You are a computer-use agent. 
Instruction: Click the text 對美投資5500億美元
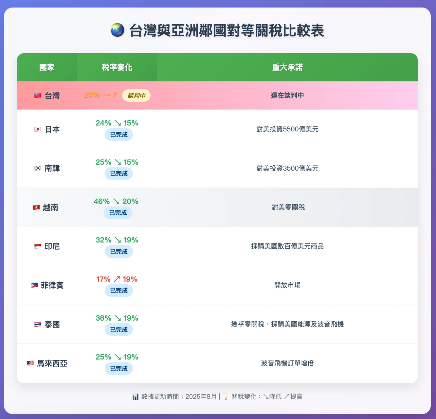tap(287, 129)
